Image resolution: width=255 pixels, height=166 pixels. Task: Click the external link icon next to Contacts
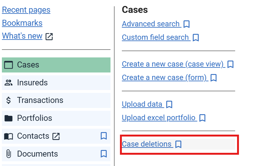[56, 136]
